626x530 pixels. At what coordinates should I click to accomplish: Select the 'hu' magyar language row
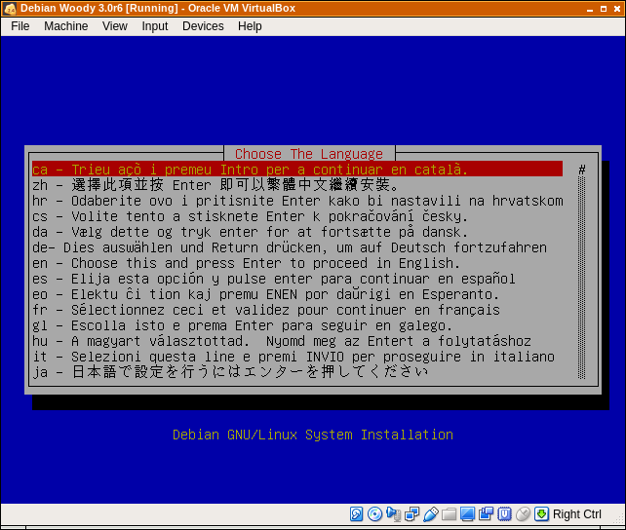click(297, 341)
